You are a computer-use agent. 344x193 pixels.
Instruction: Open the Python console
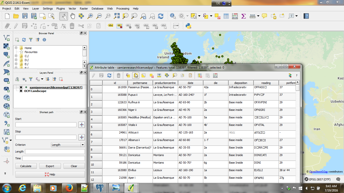pos(188,26)
